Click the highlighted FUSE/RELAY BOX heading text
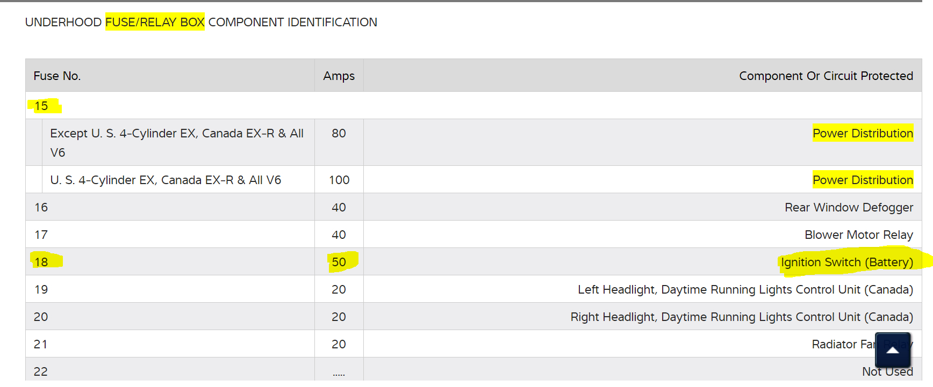 pyautogui.click(x=155, y=22)
